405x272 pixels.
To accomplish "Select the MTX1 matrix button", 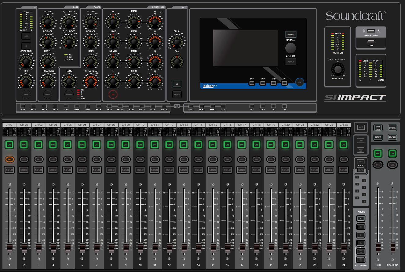I will click(x=191, y=106).
